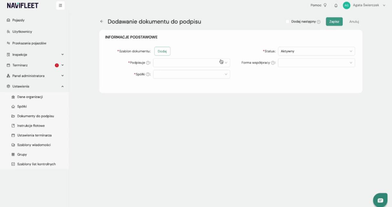Viewport: 392px width, 207px height.
Task: Open the Status dropdown showing Aktywny
Action: [x=316, y=51]
